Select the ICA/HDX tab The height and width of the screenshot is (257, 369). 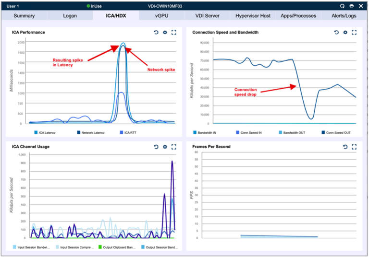click(x=116, y=16)
